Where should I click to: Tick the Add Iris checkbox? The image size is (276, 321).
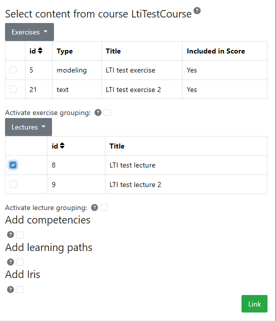[20, 289]
